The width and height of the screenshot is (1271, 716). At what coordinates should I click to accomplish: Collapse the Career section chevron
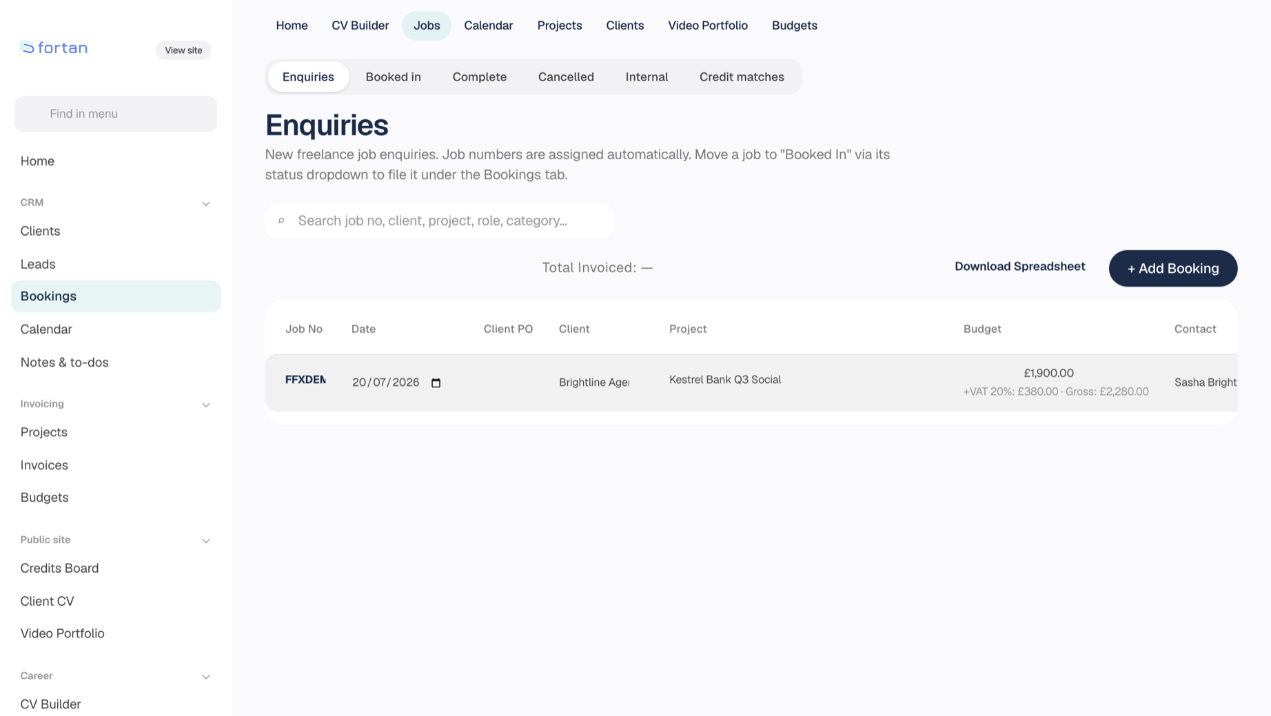[205, 676]
